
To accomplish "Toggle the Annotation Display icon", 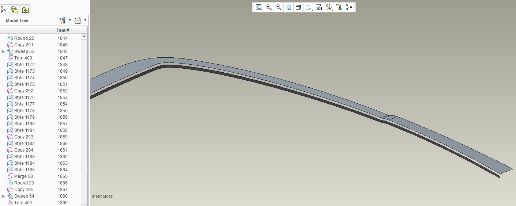I will click(339, 7).
